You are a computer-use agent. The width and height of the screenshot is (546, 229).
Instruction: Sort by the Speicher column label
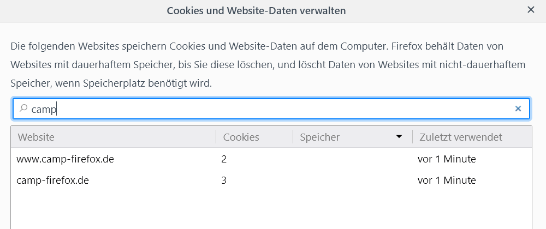click(x=320, y=137)
